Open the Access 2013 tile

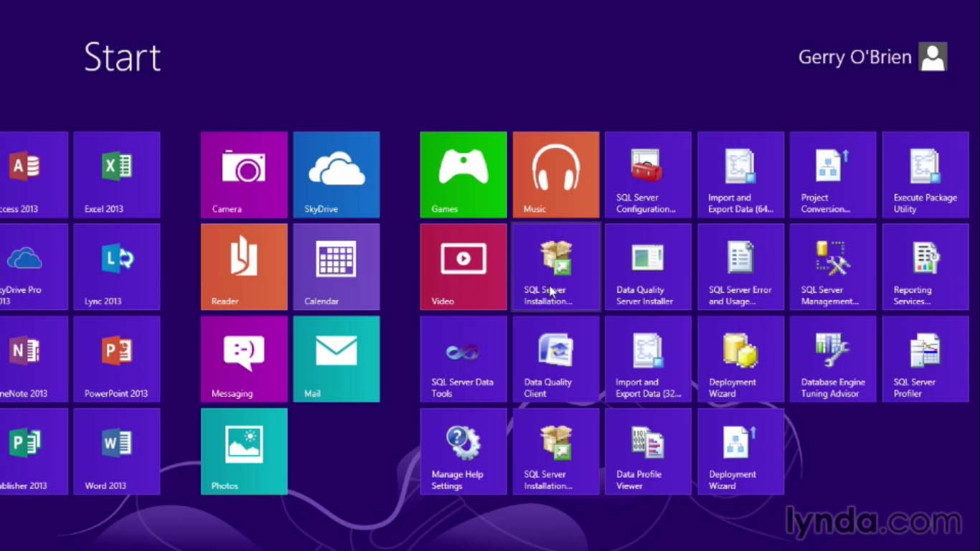34,174
